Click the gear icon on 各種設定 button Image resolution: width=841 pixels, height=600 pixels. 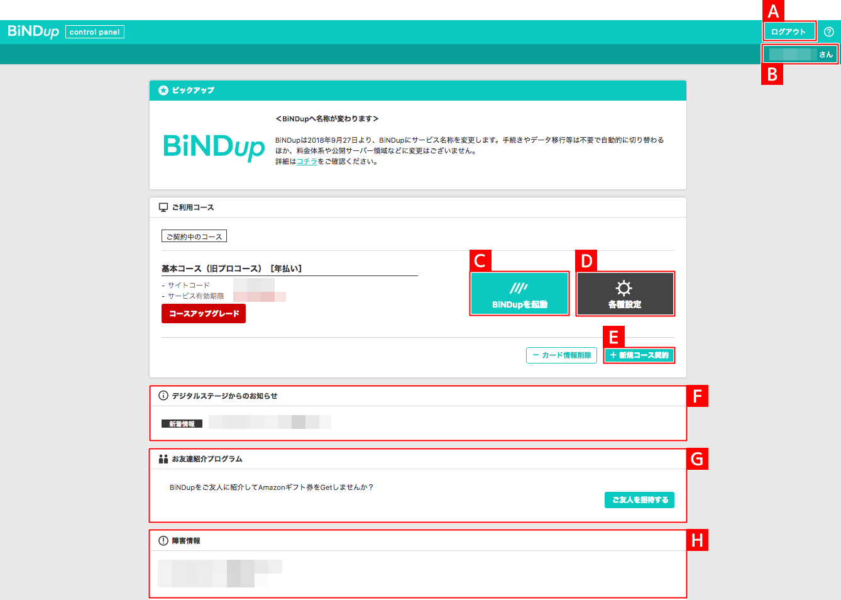click(x=625, y=287)
